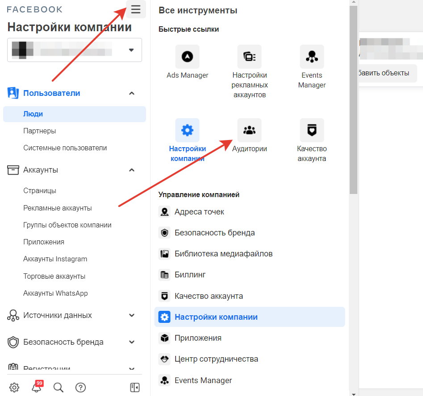This screenshot has height=396, width=423.
Task: Expand the sidebar Безопасность бренда chevron
Action: click(x=132, y=342)
